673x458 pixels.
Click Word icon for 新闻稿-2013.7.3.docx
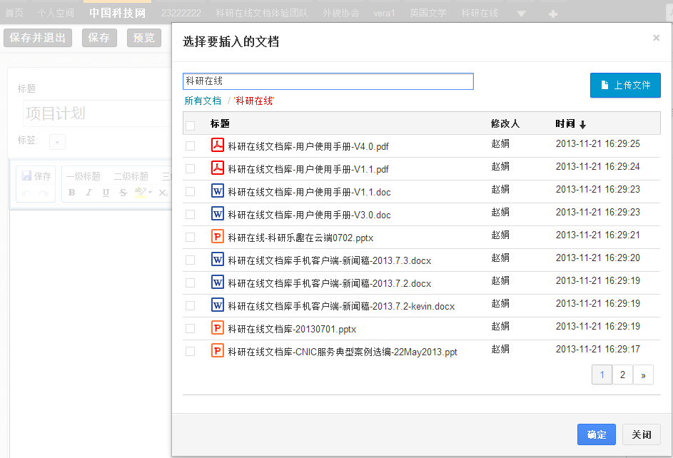[x=218, y=260]
